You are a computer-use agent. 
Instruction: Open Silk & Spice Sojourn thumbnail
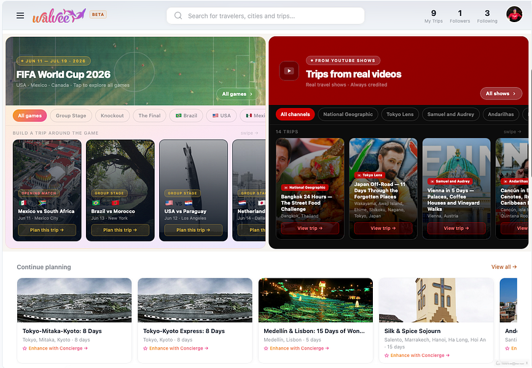tap(436, 301)
